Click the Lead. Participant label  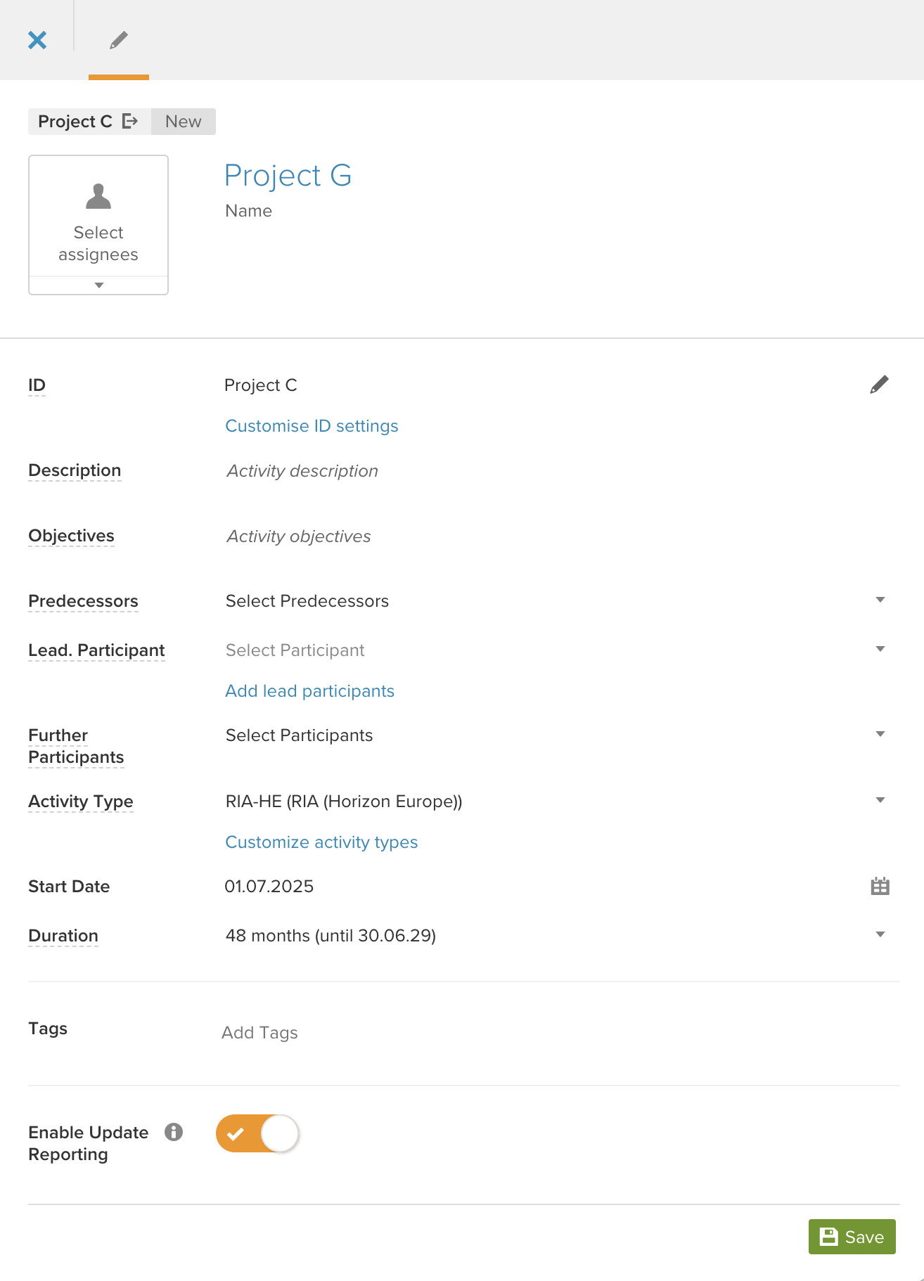(x=96, y=650)
